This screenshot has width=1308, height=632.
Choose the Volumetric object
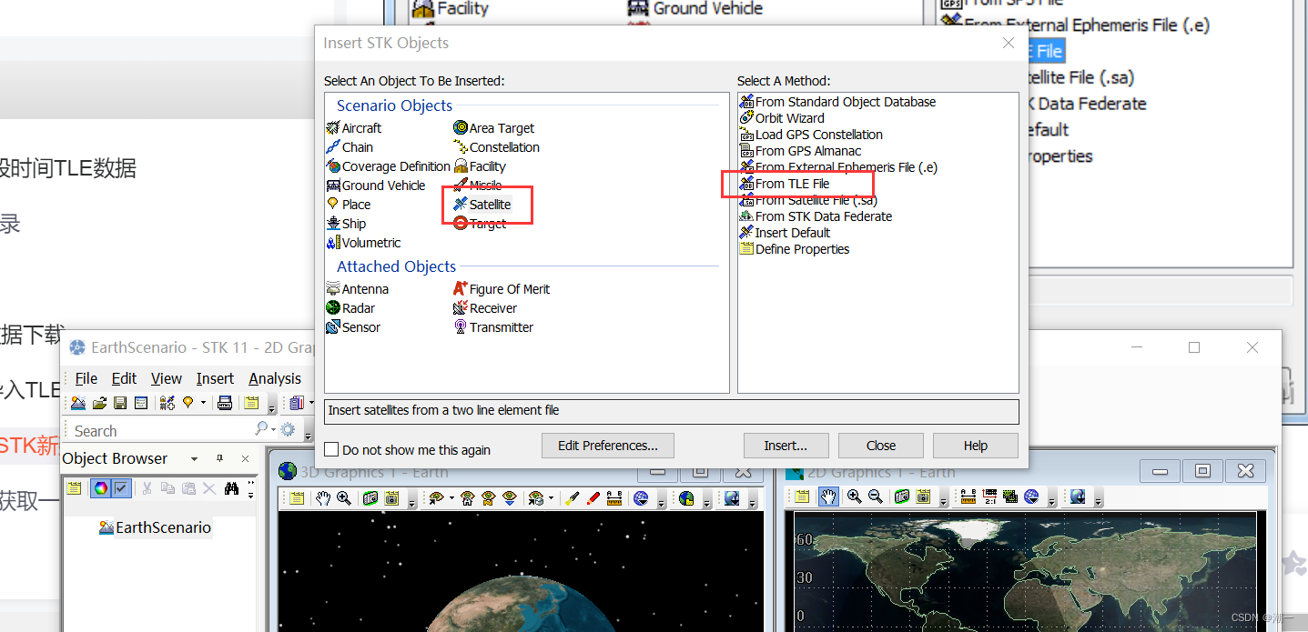click(363, 243)
